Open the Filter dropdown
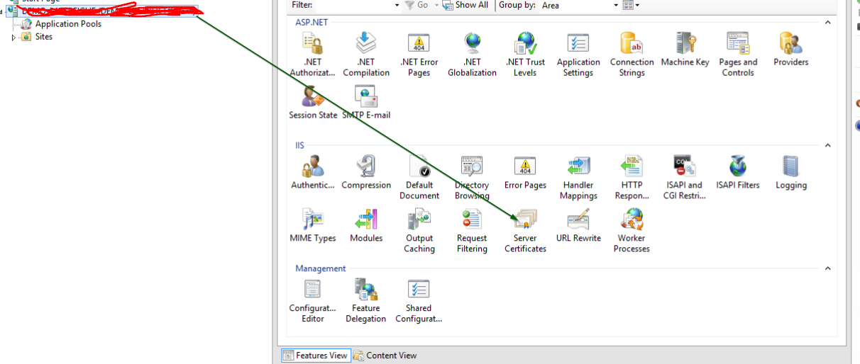The height and width of the screenshot is (364, 860). coord(397,5)
